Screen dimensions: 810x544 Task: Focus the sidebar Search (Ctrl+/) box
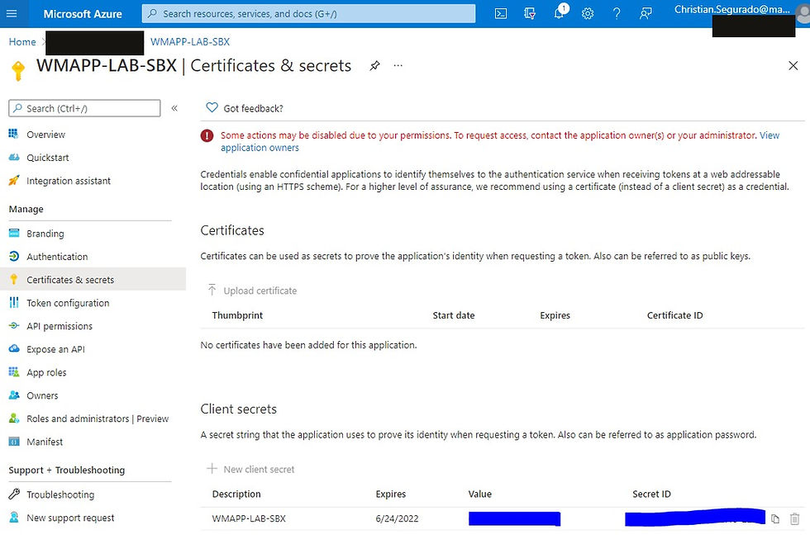pos(84,108)
